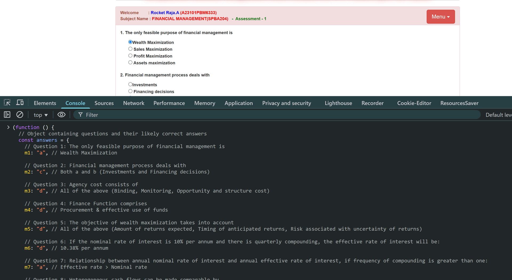Open the JavaScript context 'top' dropdown
This screenshot has height=280, width=512.
pyautogui.click(x=41, y=115)
